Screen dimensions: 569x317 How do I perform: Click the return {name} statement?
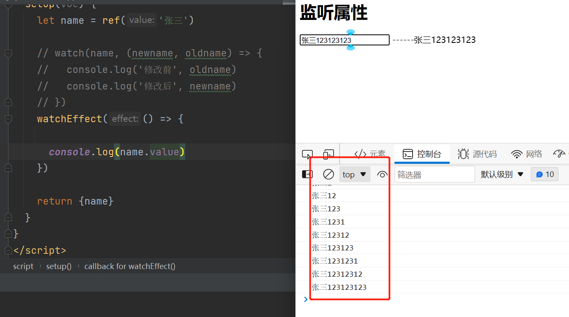point(75,201)
